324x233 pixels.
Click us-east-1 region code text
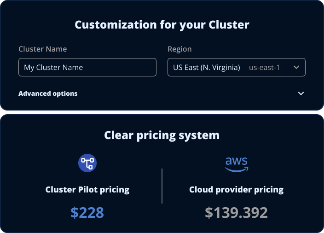(x=264, y=67)
